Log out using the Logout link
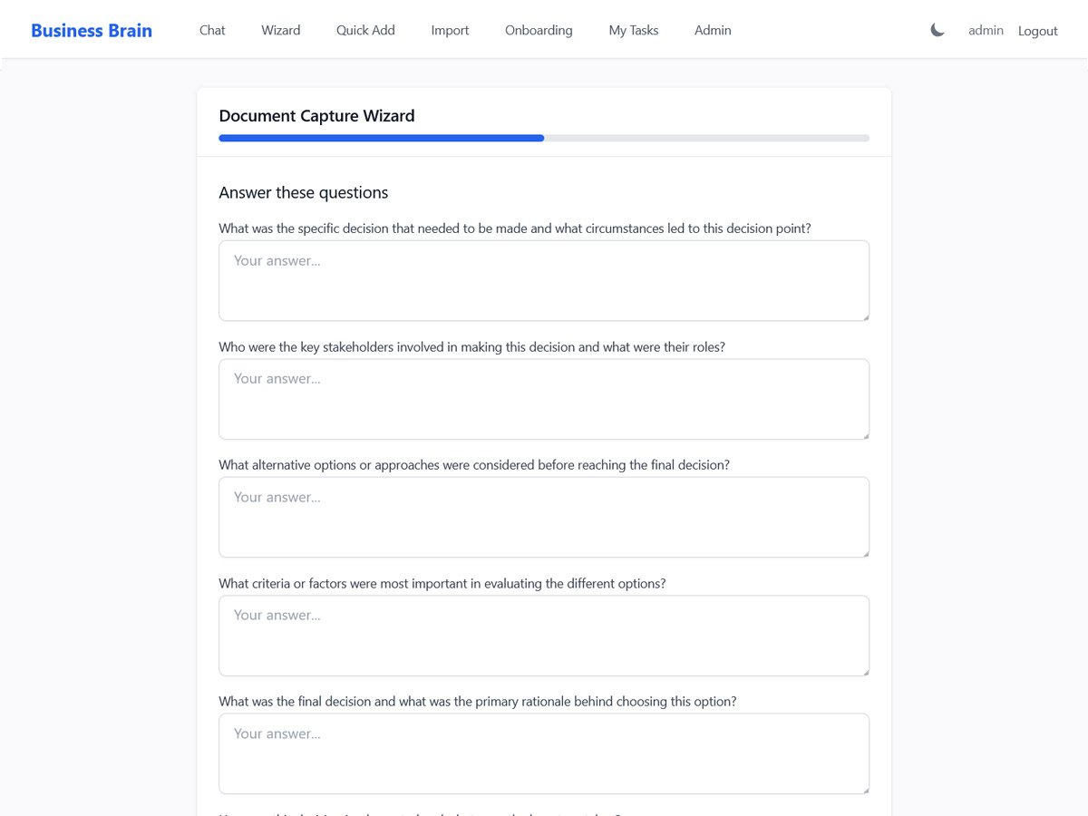Image resolution: width=1088 pixels, height=816 pixels. pyautogui.click(x=1038, y=30)
